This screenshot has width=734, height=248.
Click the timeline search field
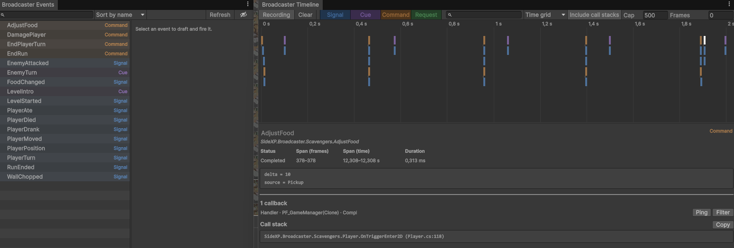coord(484,15)
